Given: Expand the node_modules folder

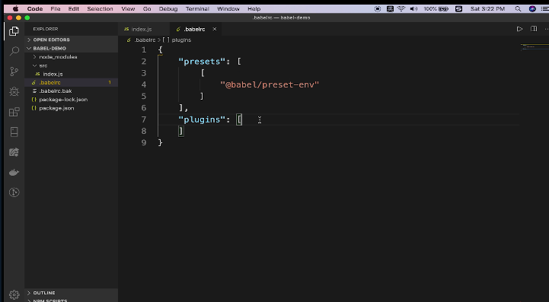Looking at the screenshot, I should coord(58,57).
